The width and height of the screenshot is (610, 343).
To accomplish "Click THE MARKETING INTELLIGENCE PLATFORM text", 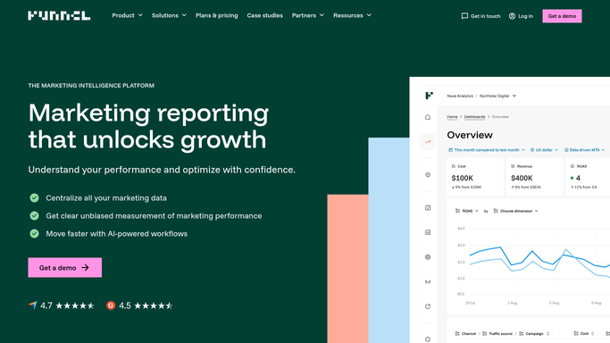I will [x=91, y=86].
